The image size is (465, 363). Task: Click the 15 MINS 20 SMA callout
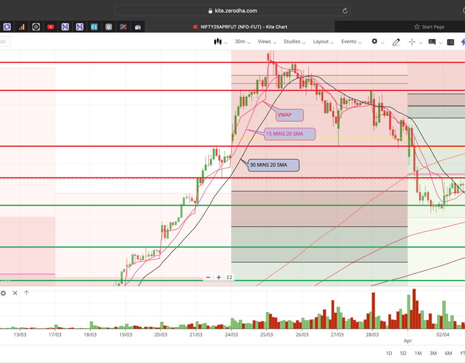coord(289,134)
